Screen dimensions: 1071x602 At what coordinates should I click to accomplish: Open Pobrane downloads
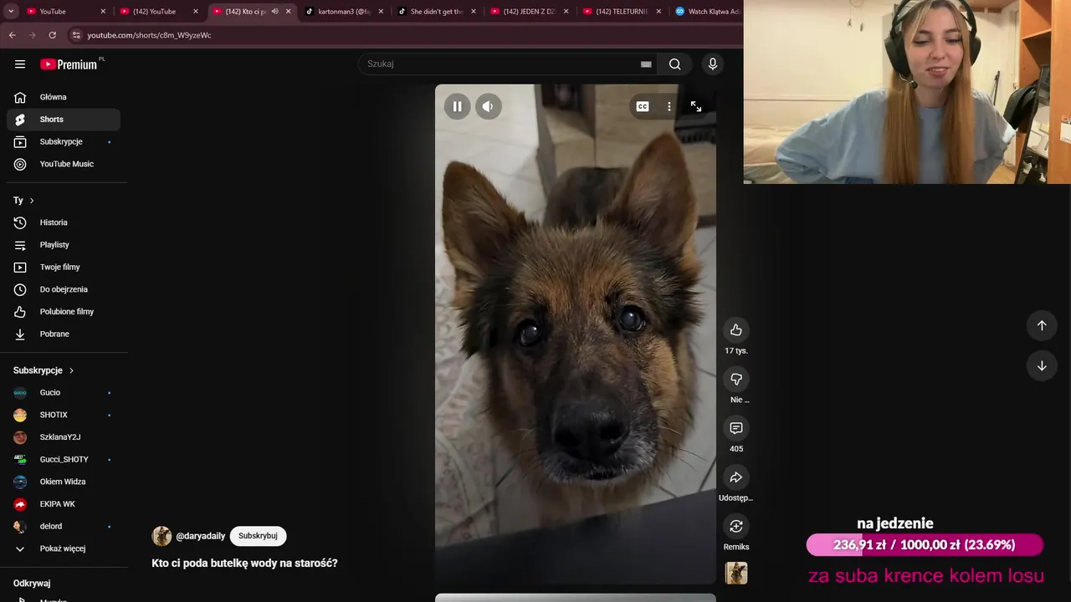[x=64, y=334]
